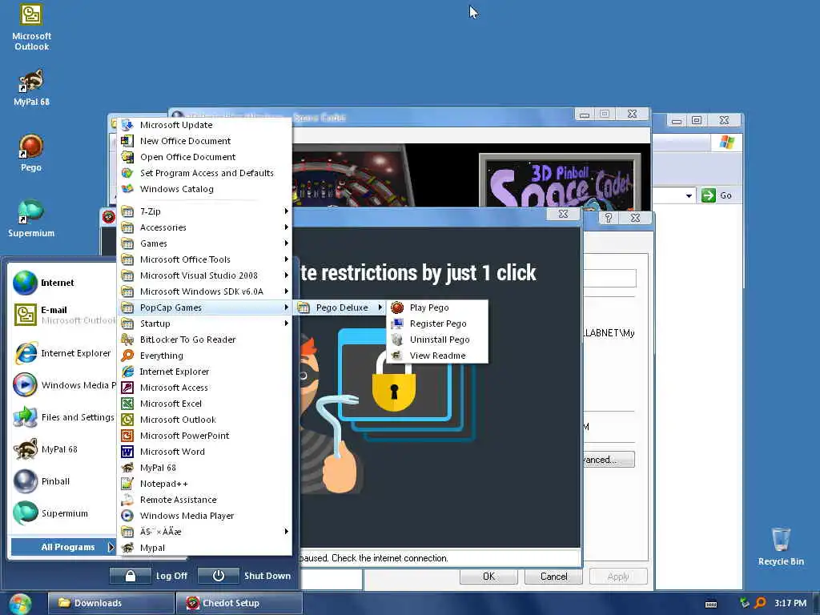Click the dialog help question mark button

609,218
